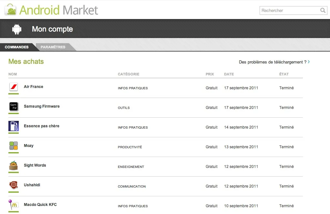Open the Mozy app name link
Image resolution: width=330 pixels, height=214 pixels.
[x=29, y=146]
